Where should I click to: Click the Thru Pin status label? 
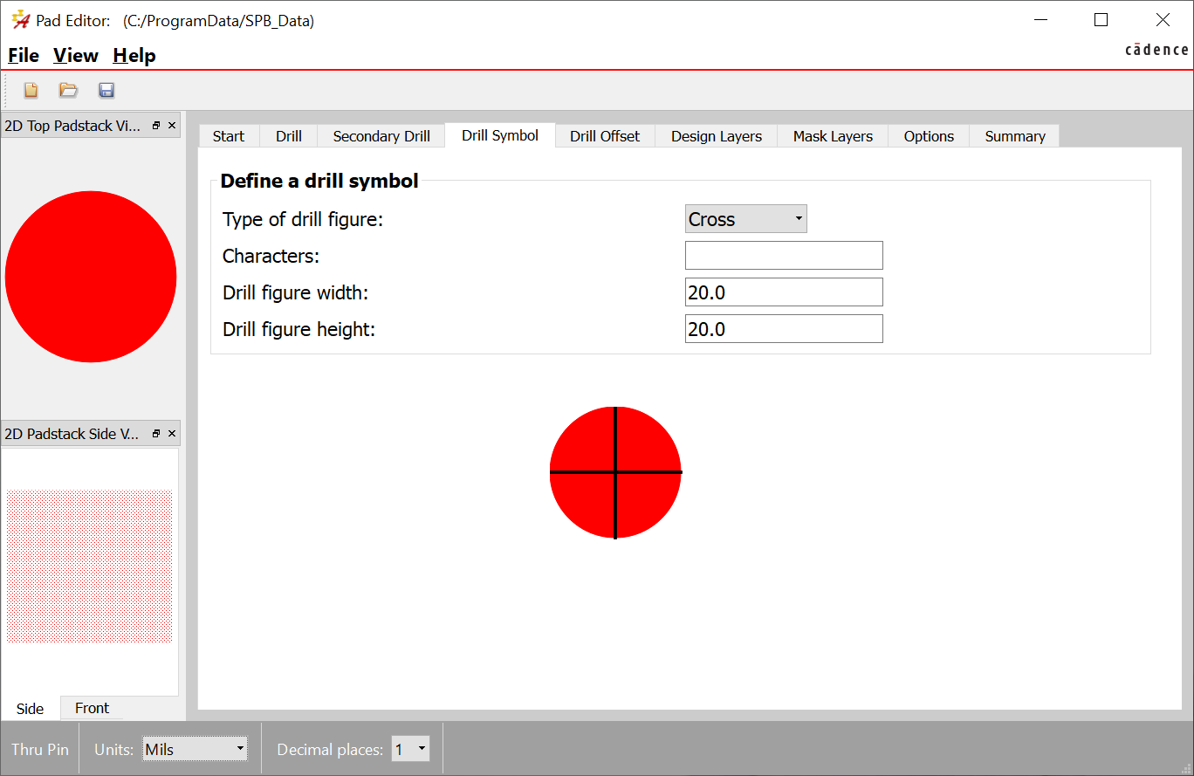[x=40, y=749]
